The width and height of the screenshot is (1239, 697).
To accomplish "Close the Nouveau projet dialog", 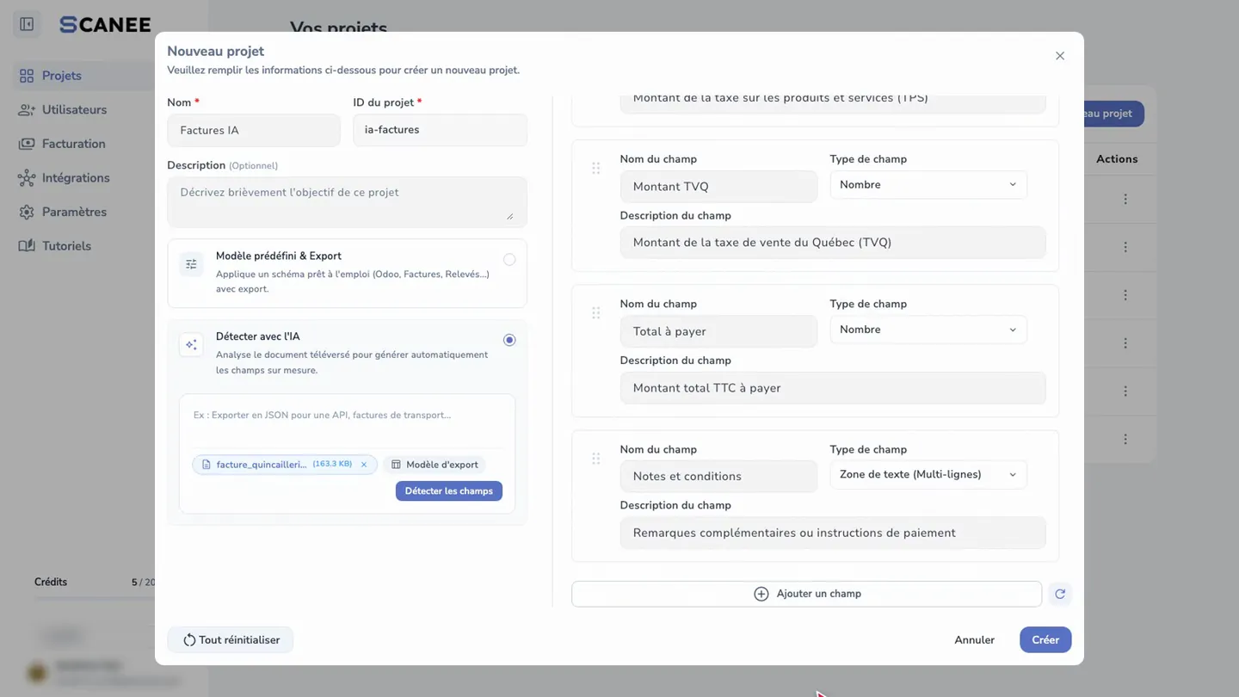I will tap(1060, 56).
